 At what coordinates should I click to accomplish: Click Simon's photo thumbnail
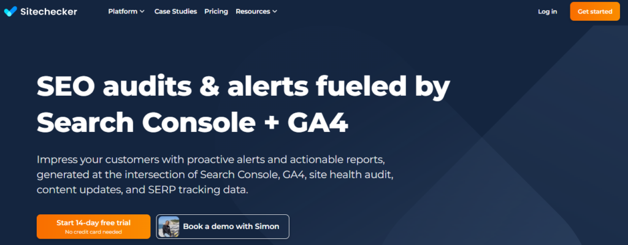click(x=169, y=227)
